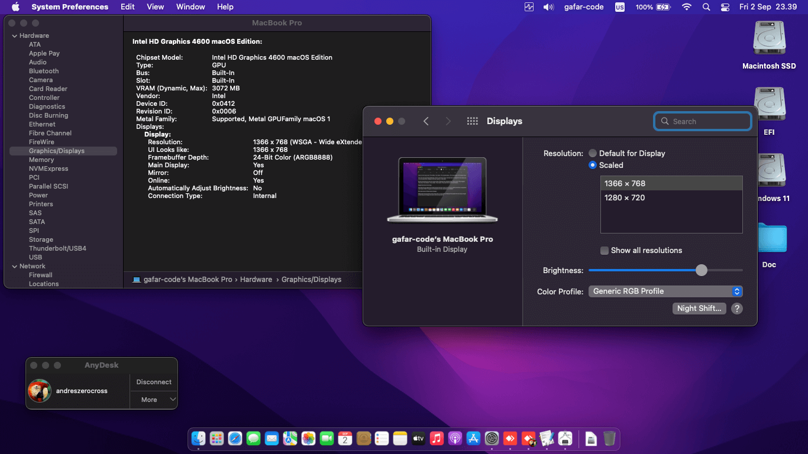The height and width of the screenshot is (454, 808).
Task: Click the Displays help question mark button
Action: coord(736,309)
